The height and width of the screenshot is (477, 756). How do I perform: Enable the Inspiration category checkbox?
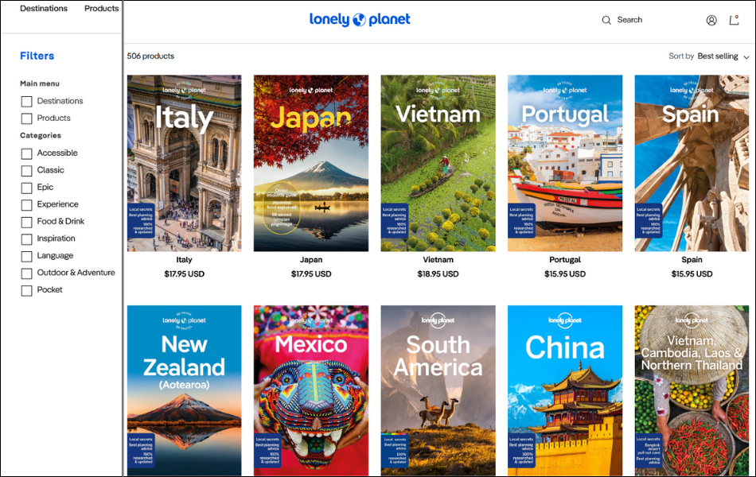(27, 239)
